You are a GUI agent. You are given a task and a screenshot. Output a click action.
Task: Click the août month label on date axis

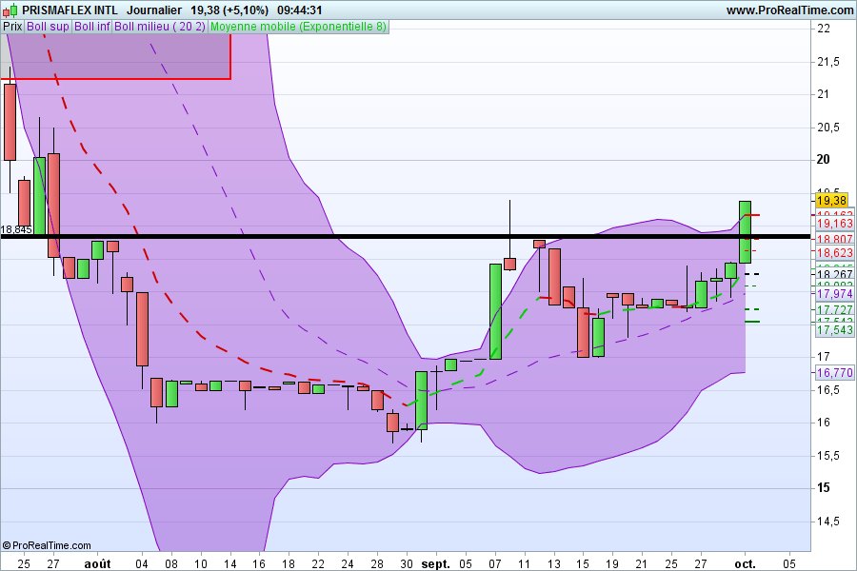pos(97,564)
